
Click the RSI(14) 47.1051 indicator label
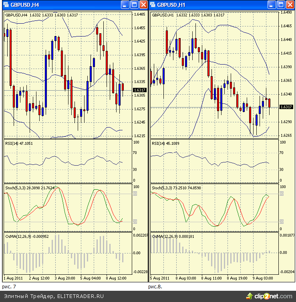19,143
